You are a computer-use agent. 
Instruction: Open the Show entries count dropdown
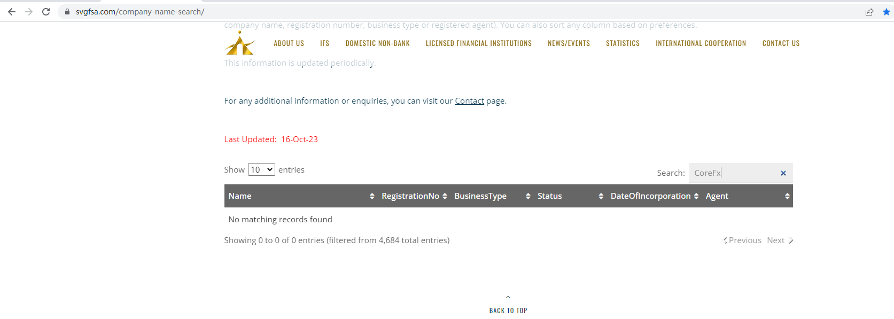pos(261,169)
